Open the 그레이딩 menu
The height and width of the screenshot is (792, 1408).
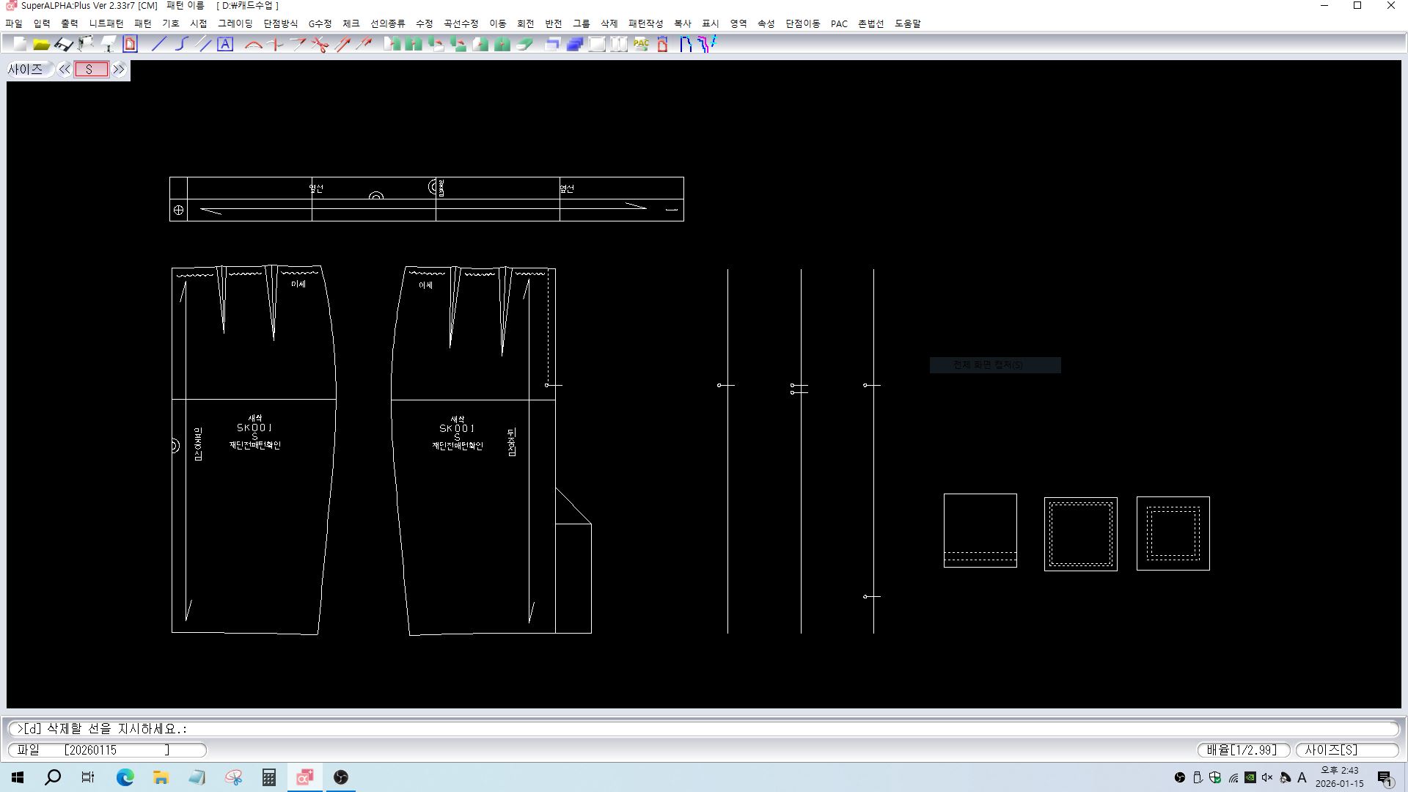[x=235, y=23]
